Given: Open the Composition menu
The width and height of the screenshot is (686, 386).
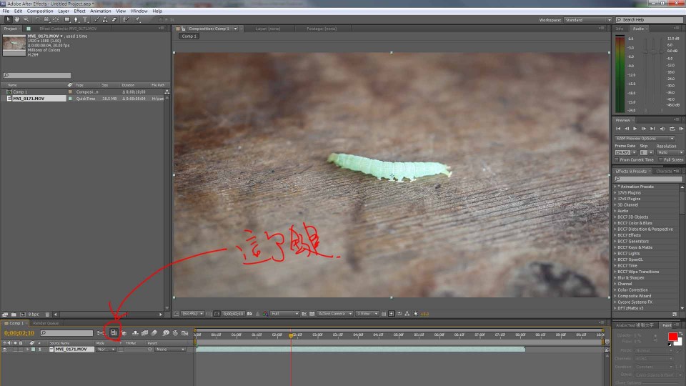Looking at the screenshot, I should pos(40,11).
